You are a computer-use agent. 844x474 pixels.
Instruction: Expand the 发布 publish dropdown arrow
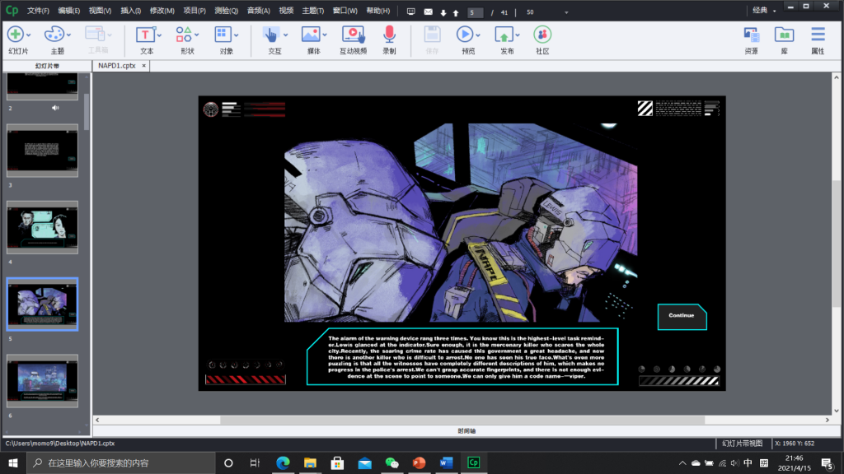coord(518,35)
